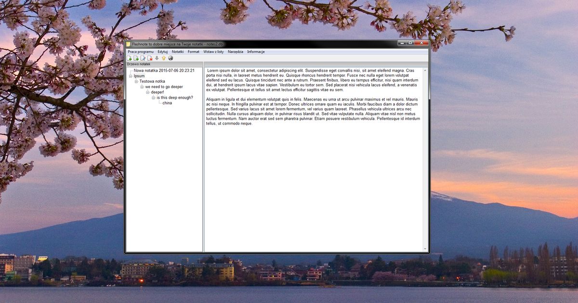This screenshot has width=578, height=303.
Task: Click the Flashnote icon in the title bar
Action: 129,43
